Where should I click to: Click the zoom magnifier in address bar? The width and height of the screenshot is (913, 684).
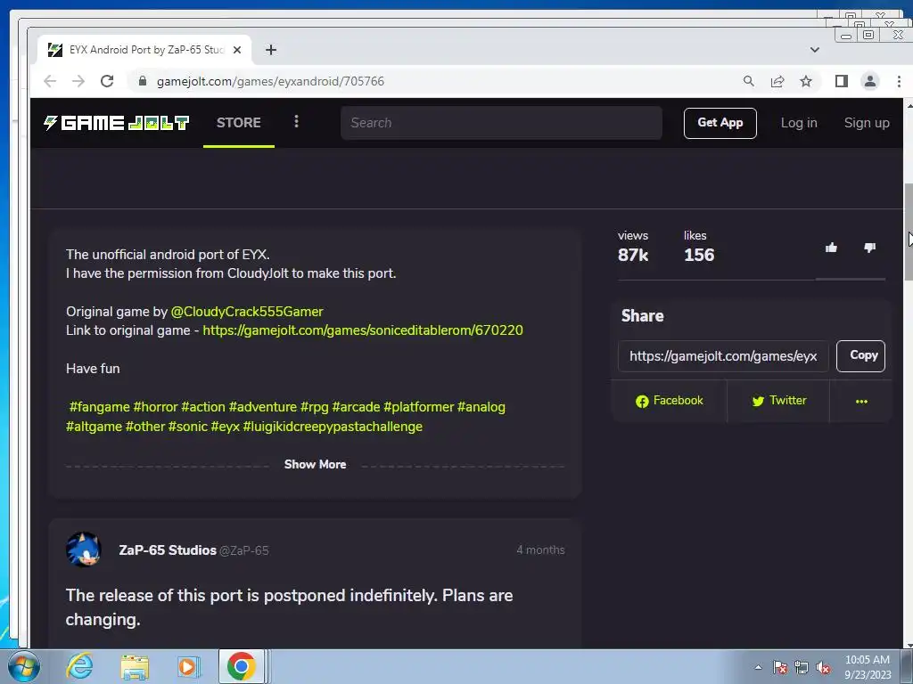coord(749,81)
